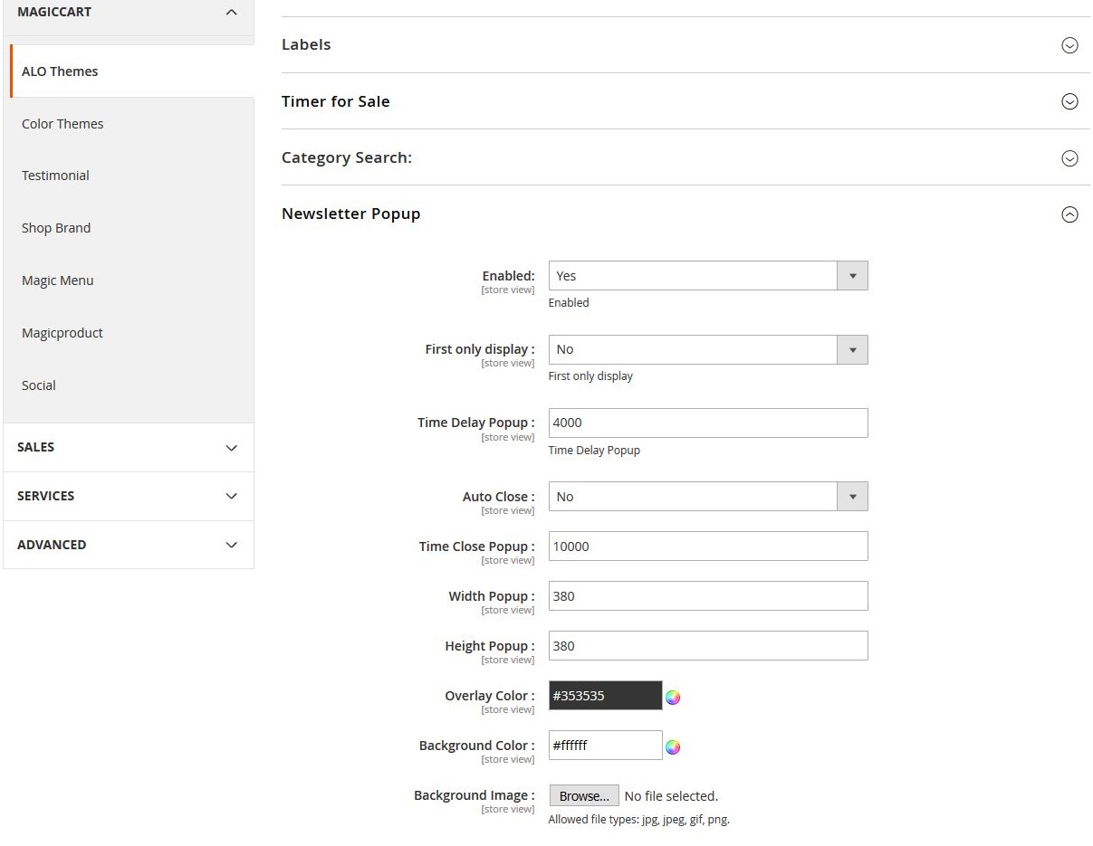Open the Testimonial settings tab
Viewport: 1093px width, 846px height.
pyautogui.click(x=55, y=176)
